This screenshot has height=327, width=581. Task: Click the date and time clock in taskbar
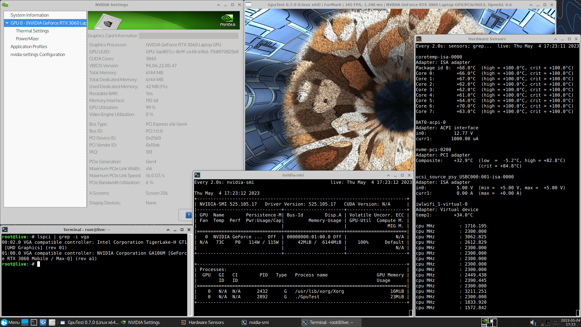(x=570, y=322)
